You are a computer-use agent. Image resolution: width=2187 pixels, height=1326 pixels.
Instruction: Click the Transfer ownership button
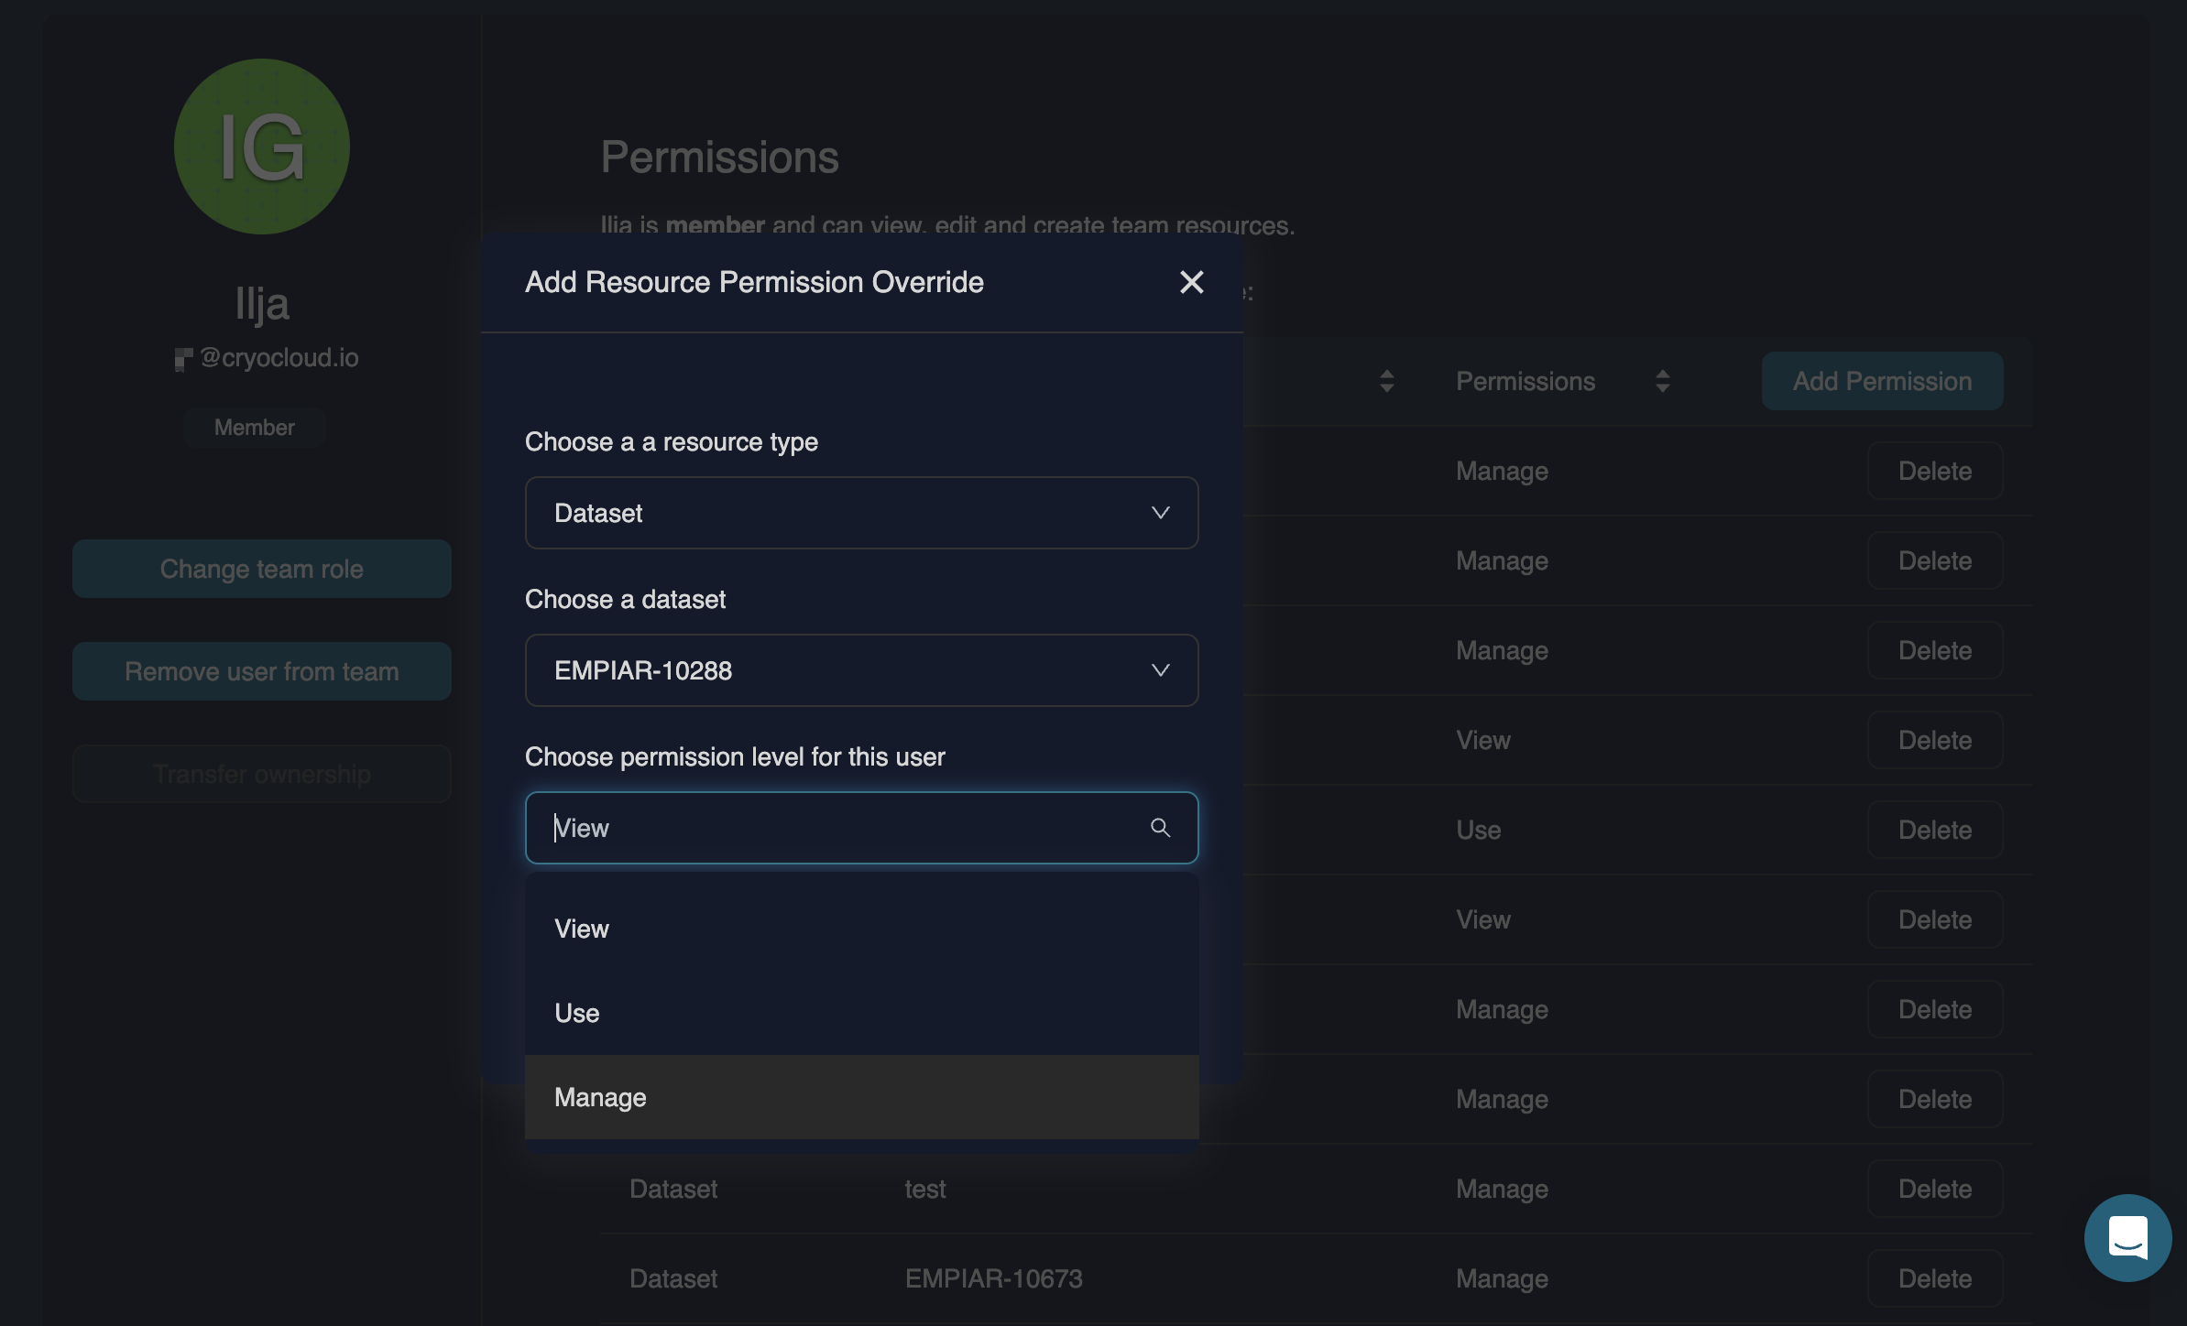click(x=262, y=774)
